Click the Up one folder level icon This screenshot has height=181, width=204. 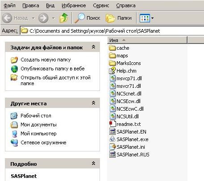point(64,18)
